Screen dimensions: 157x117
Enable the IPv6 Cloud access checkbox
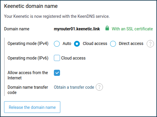[57, 58]
